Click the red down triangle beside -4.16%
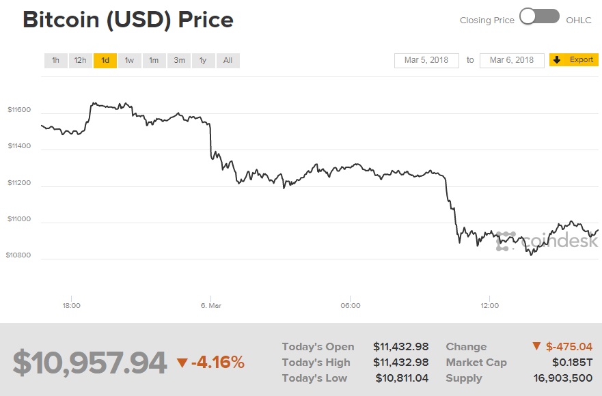The image size is (602, 396). click(182, 363)
